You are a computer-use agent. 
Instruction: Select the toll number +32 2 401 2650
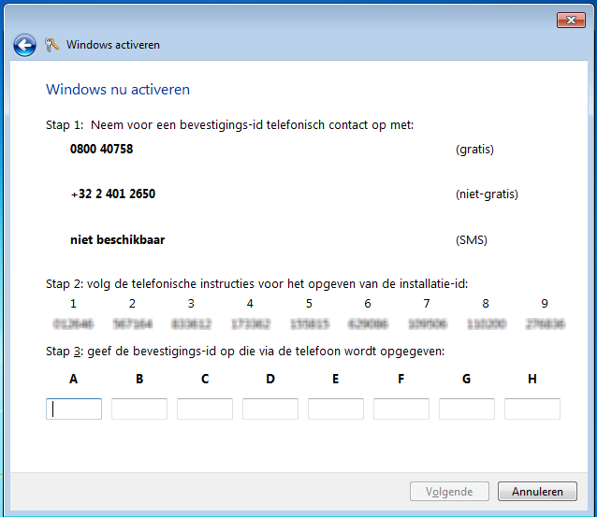(x=113, y=194)
